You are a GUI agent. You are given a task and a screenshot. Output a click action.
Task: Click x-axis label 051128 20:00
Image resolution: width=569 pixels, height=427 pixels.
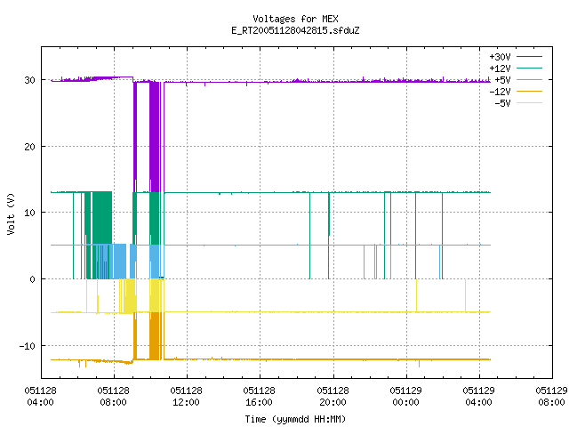coord(333,397)
